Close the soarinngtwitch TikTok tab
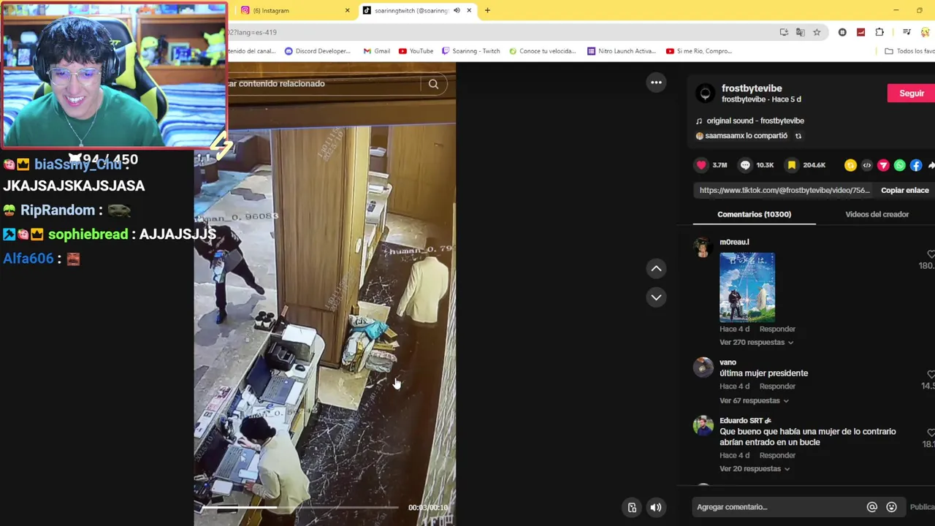935x526 pixels. [469, 11]
